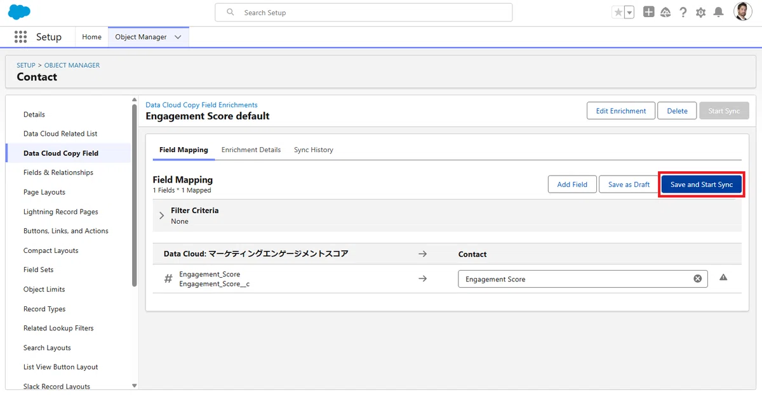The height and width of the screenshot is (395, 762).
Task: Open the Object Manager tab dropdown chevron
Action: coord(178,37)
